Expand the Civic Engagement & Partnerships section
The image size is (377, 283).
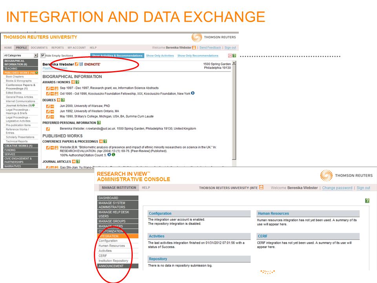(x=21, y=160)
